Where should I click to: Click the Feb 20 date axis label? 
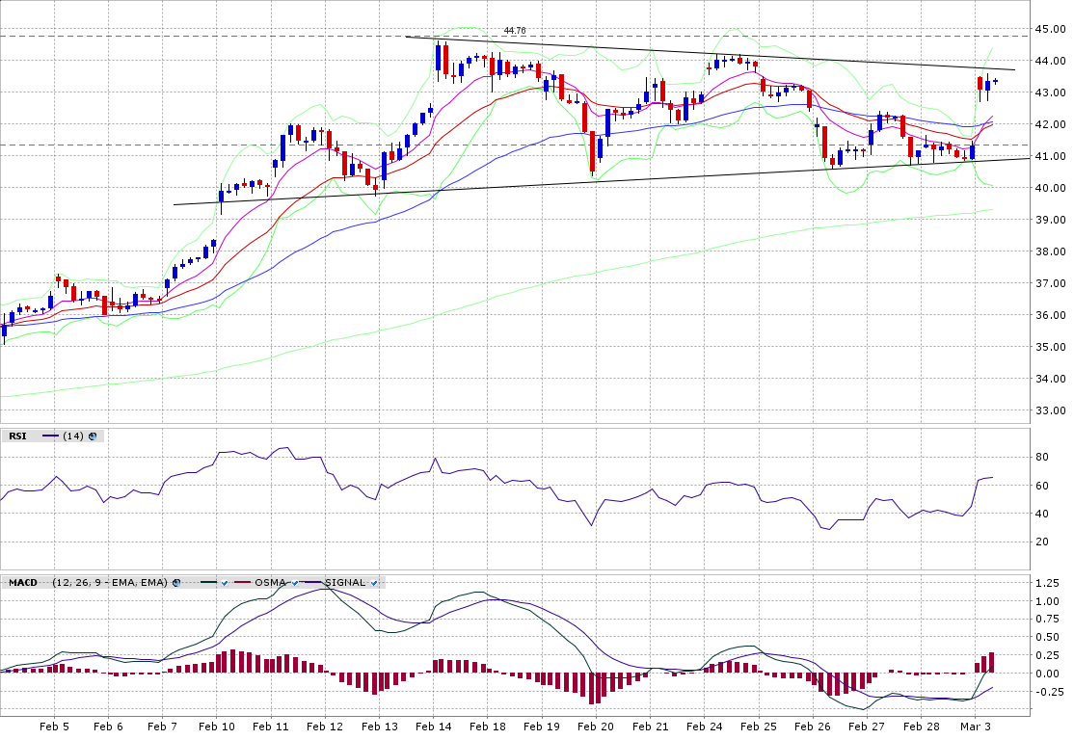point(596,727)
